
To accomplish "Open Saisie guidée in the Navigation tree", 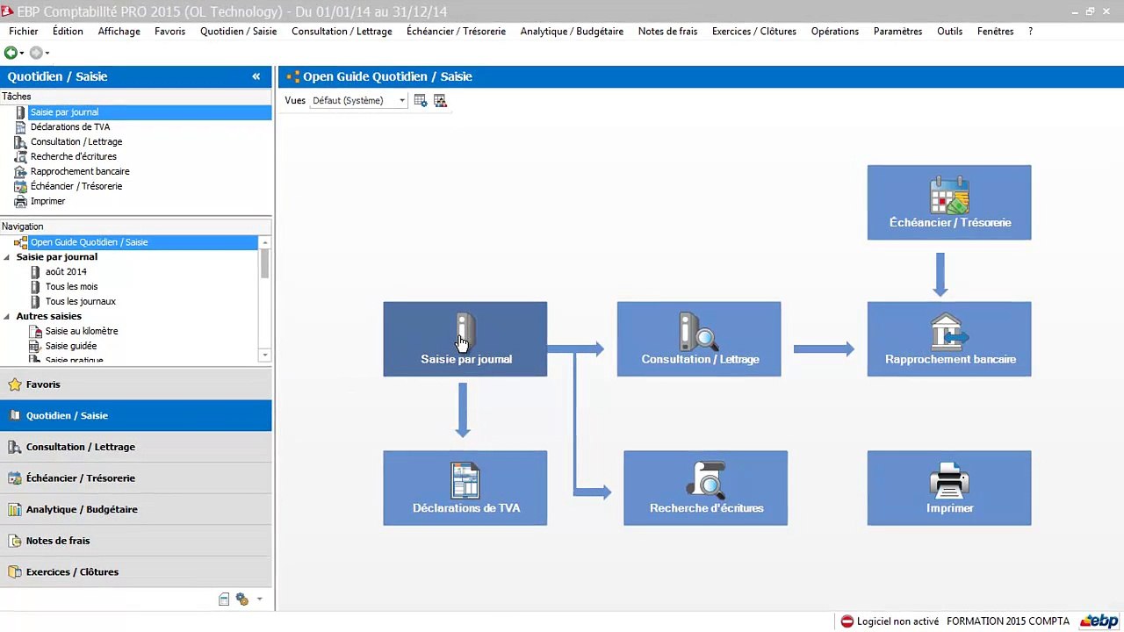I will pos(70,347).
